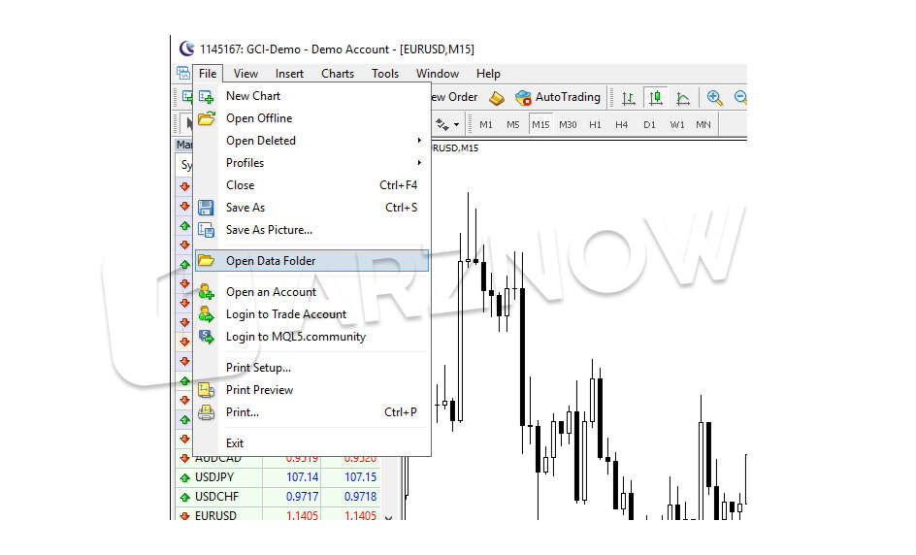This screenshot has height=555, width=916.
Task: Click the Open Offline folder icon
Action: click(x=207, y=118)
